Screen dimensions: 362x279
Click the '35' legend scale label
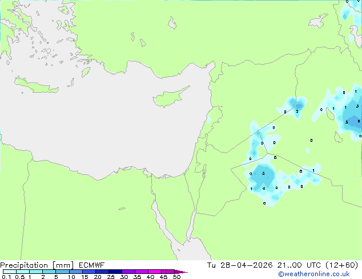click(x=137, y=277)
